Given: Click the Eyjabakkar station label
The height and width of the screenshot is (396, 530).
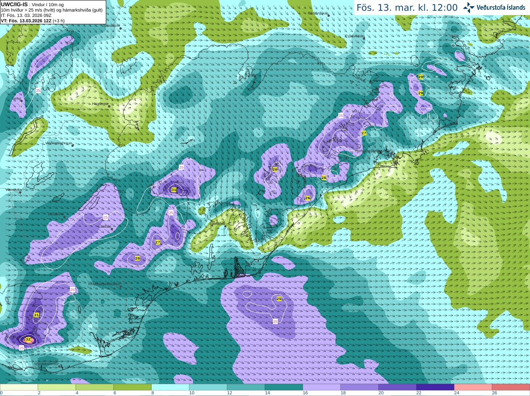Looking at the screenshot, I should click(x=354, y=36).
